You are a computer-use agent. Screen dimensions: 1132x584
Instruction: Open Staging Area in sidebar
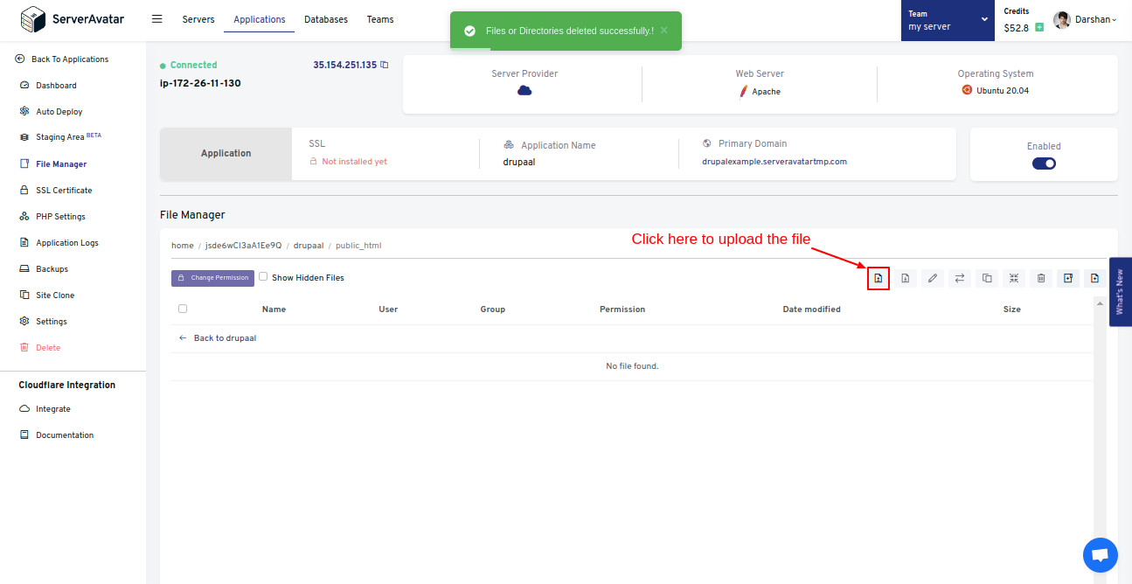(69, 137)
